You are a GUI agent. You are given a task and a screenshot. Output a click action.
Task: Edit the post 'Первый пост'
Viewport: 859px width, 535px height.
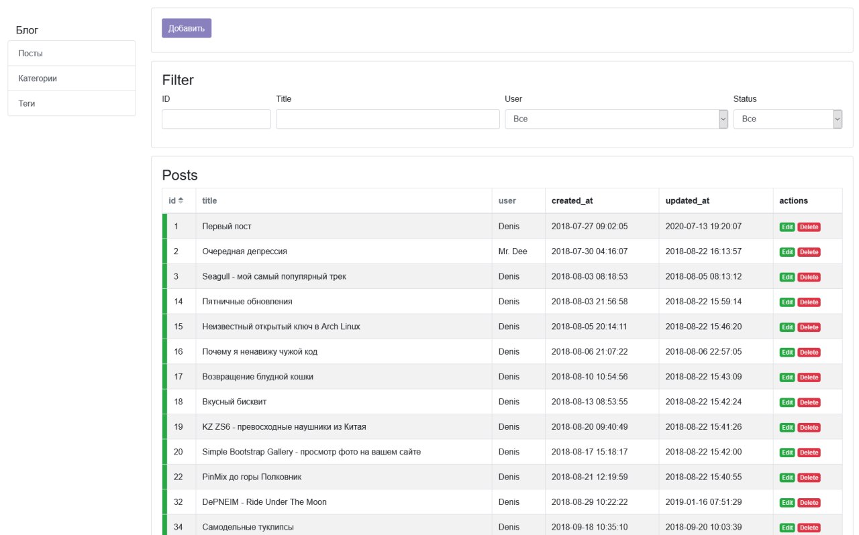coord(787,227)
